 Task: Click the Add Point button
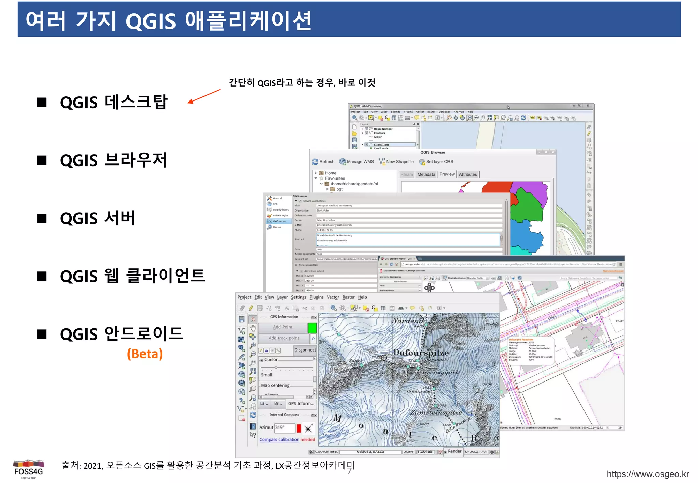point(283,327)
